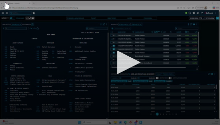Bookmark page with star next to page arrows

pyautogui.click(x=38, y=28)
